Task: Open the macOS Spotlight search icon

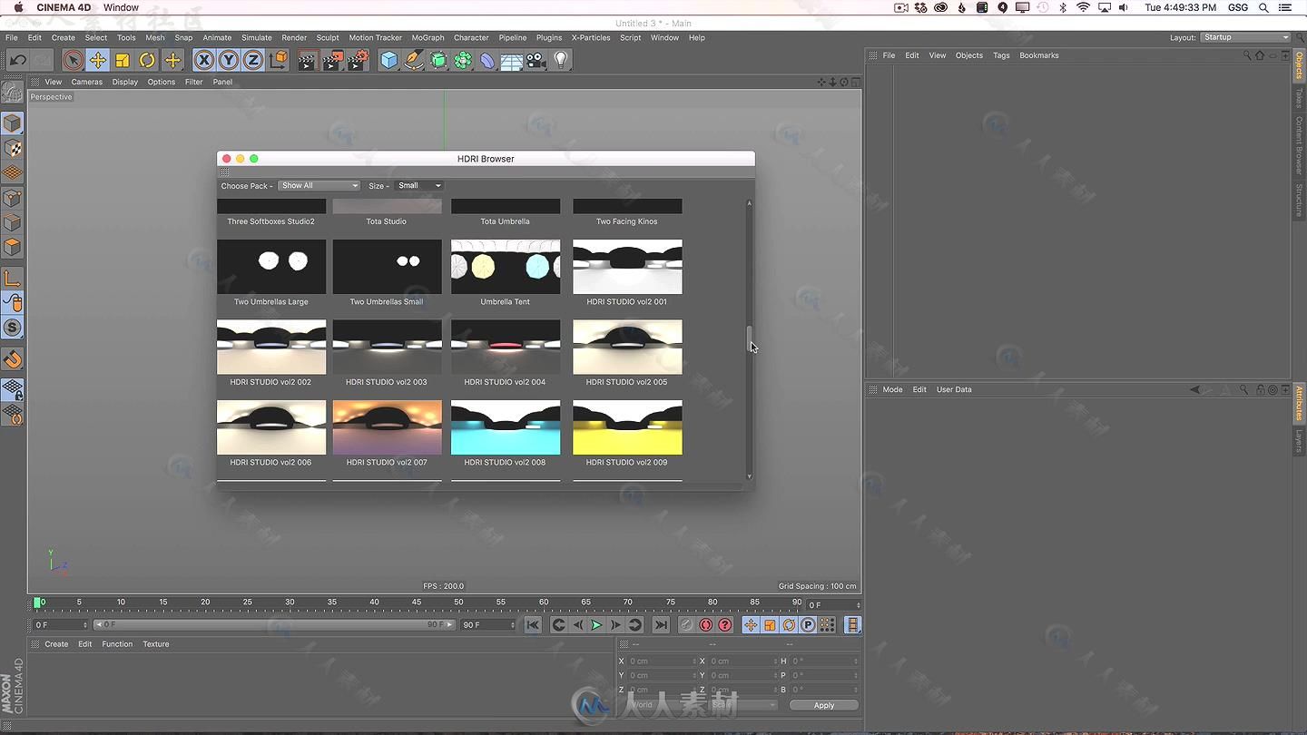Action: (x=1264, y=7)
